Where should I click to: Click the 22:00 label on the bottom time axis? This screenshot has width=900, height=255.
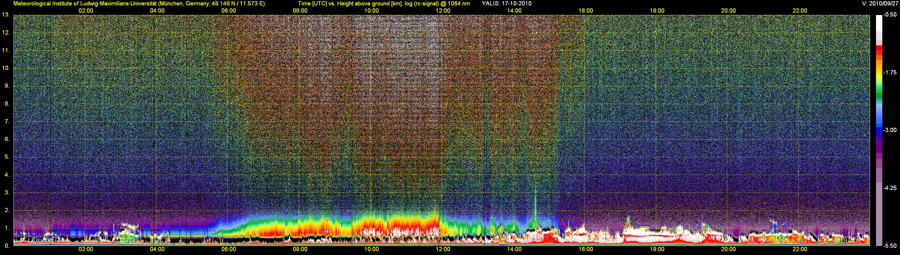pos(800,249)
